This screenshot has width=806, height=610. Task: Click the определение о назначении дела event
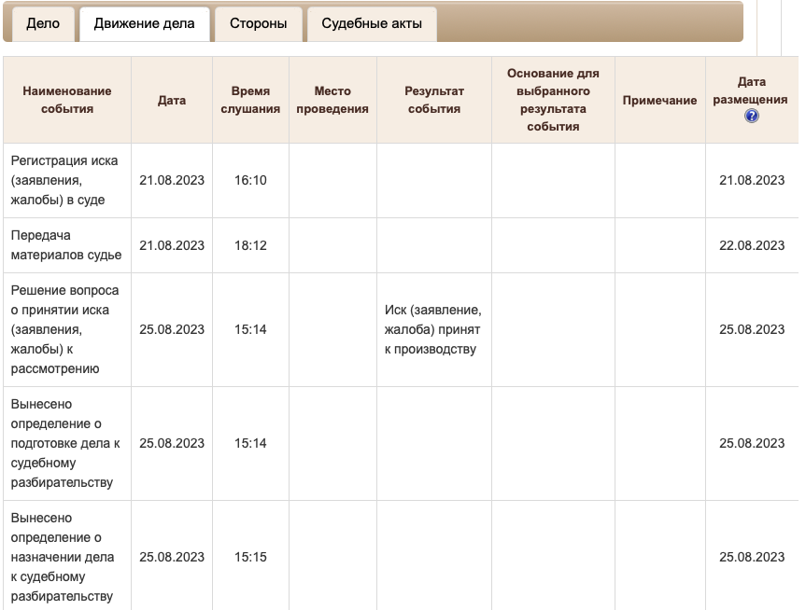coord(63,557)
